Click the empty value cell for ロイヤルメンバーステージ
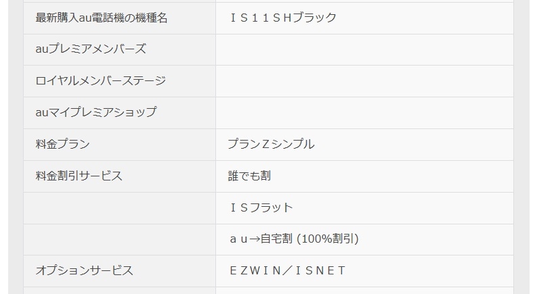 (x=364, y=81)
